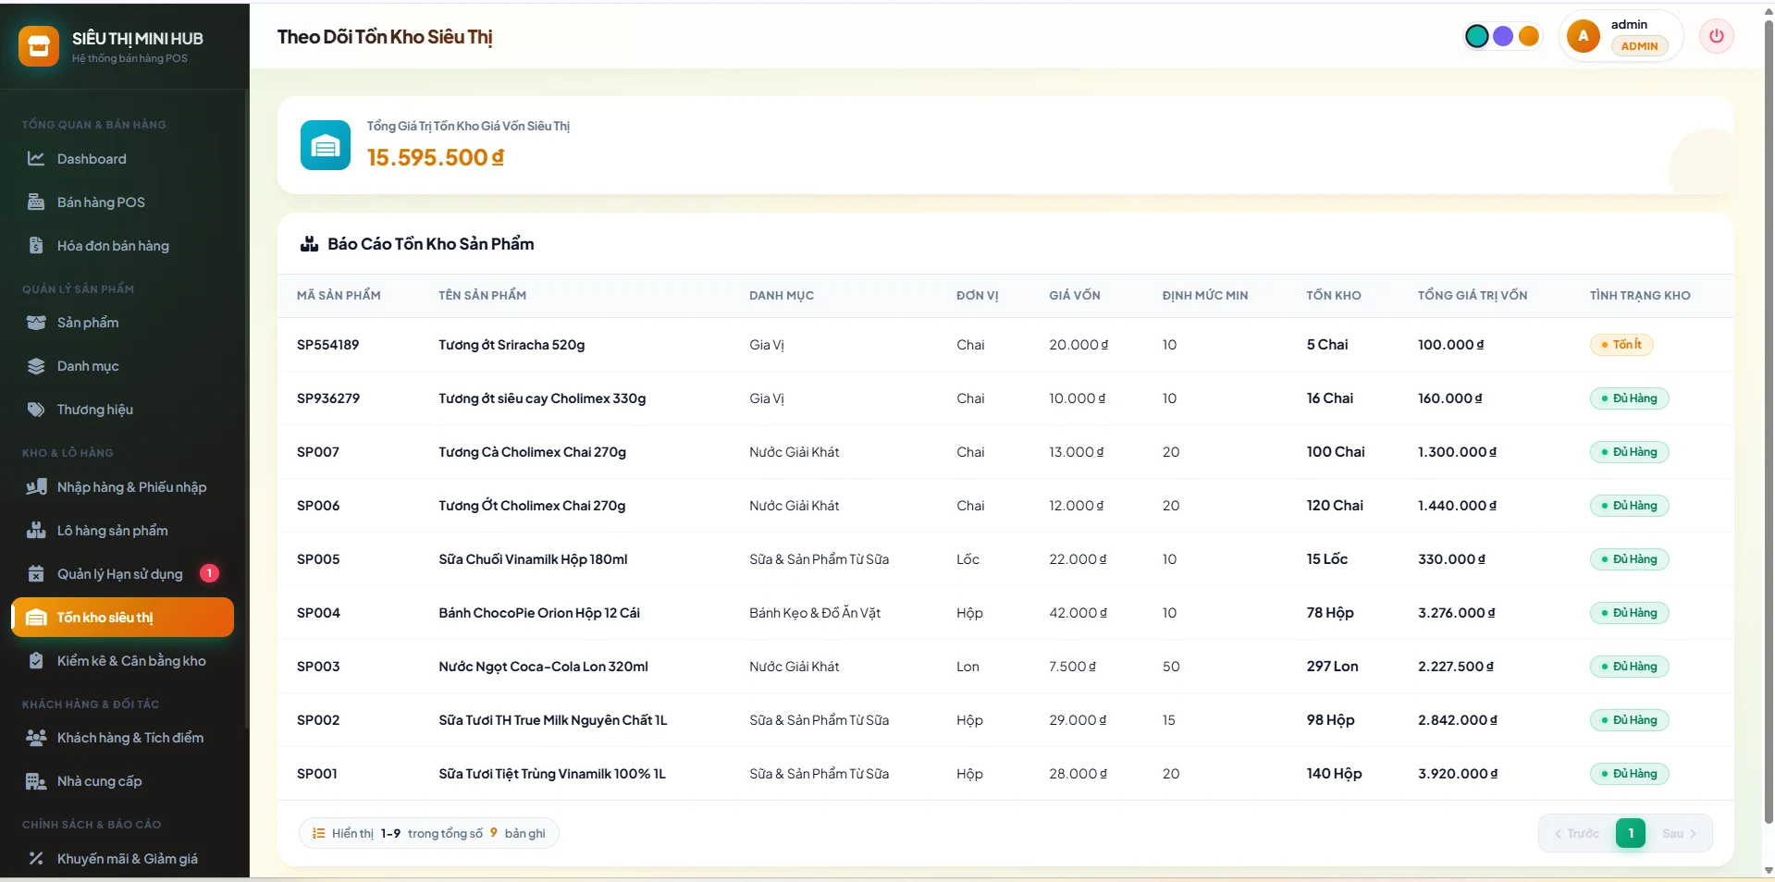Viewport: 1775px width, 882px height.
Task: Click the boxes icon beside Báo Cáo Tồn Kho
Action: 309,244
